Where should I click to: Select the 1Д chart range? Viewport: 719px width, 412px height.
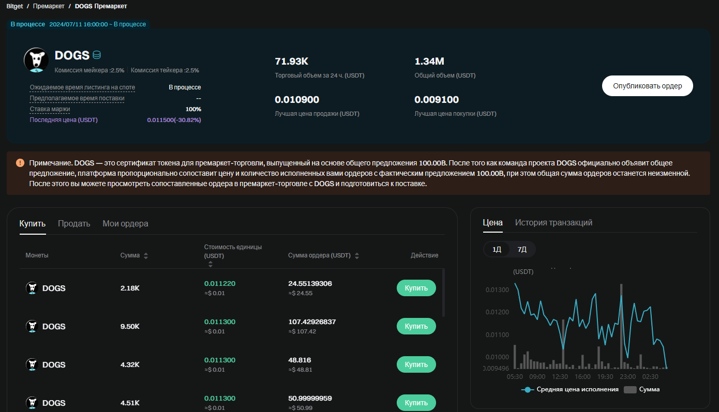point(497,249)
